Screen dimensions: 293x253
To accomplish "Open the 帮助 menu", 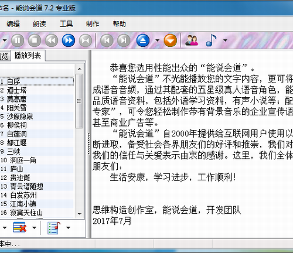I will (119, 24).
